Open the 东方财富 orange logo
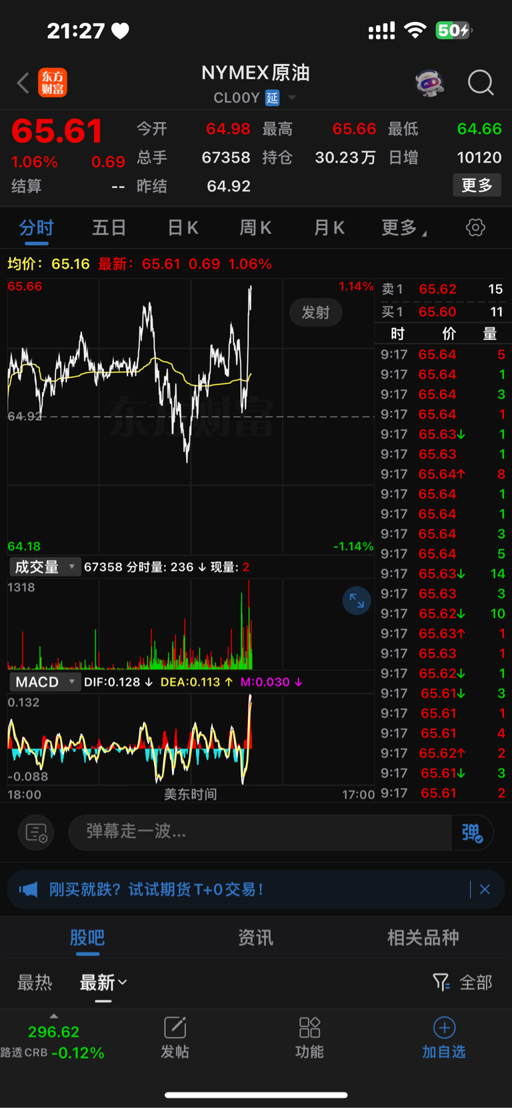Viewport: 512px width, 1108px height. (53, 83)
